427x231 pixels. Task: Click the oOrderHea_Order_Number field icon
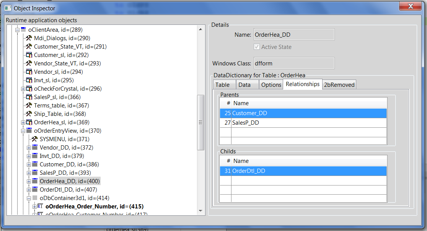(x=41, y=207)
